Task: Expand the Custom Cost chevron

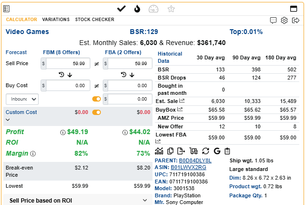Action: (x=8, y=120)
